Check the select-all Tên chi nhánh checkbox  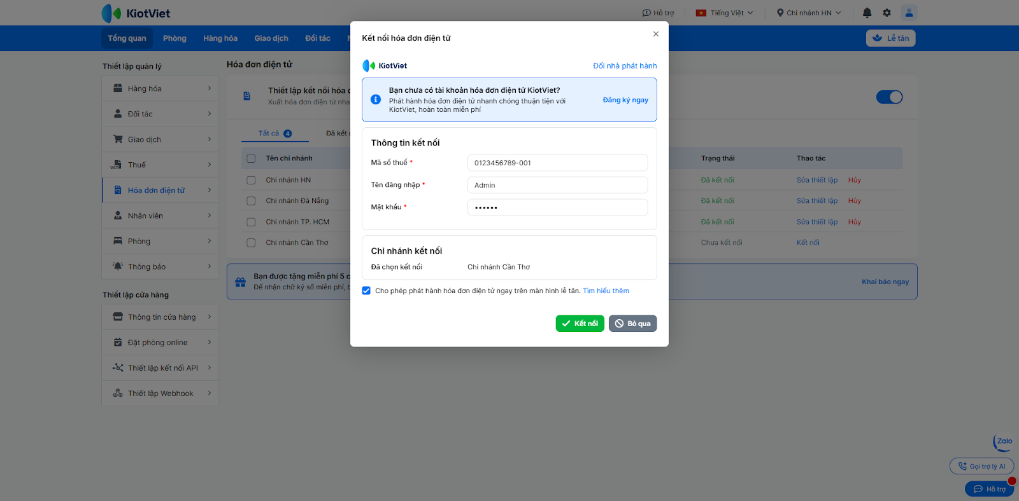click(x=251, y=158)
